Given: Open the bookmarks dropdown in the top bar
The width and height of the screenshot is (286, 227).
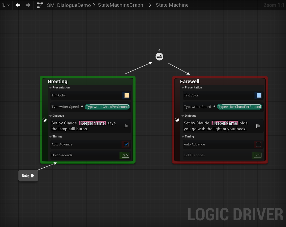Looking at the screenshot, I should (6, 5).
